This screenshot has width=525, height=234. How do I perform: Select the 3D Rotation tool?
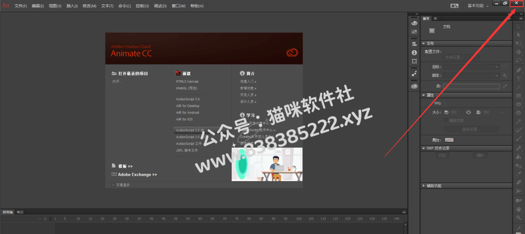pos(519,52)
